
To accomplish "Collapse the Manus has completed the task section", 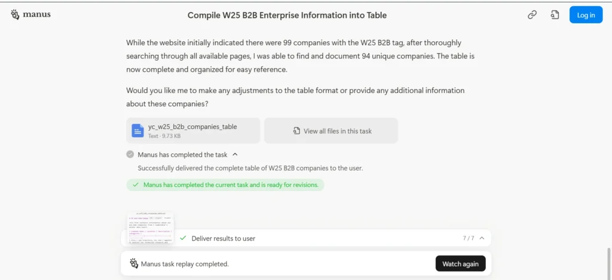I will click(x=235, y=155).
